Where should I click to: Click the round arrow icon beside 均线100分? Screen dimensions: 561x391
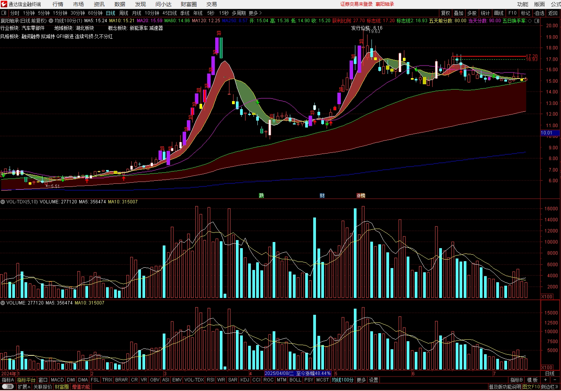[x=51, y=21]
